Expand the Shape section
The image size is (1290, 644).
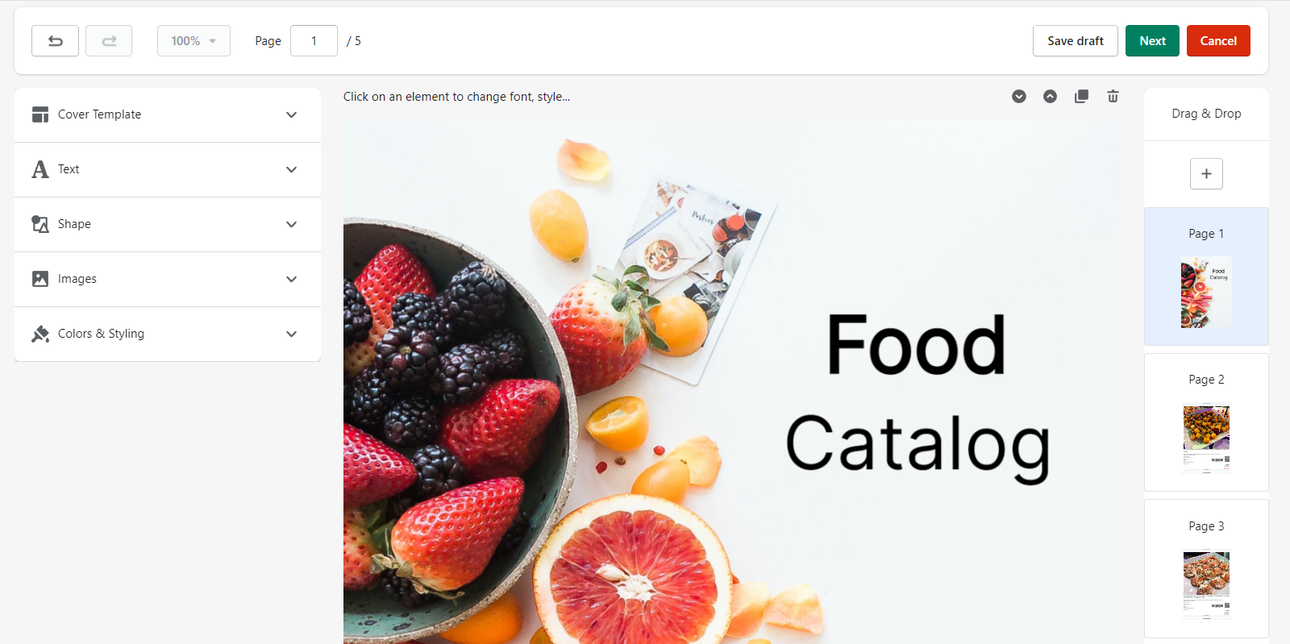[168, 225]
